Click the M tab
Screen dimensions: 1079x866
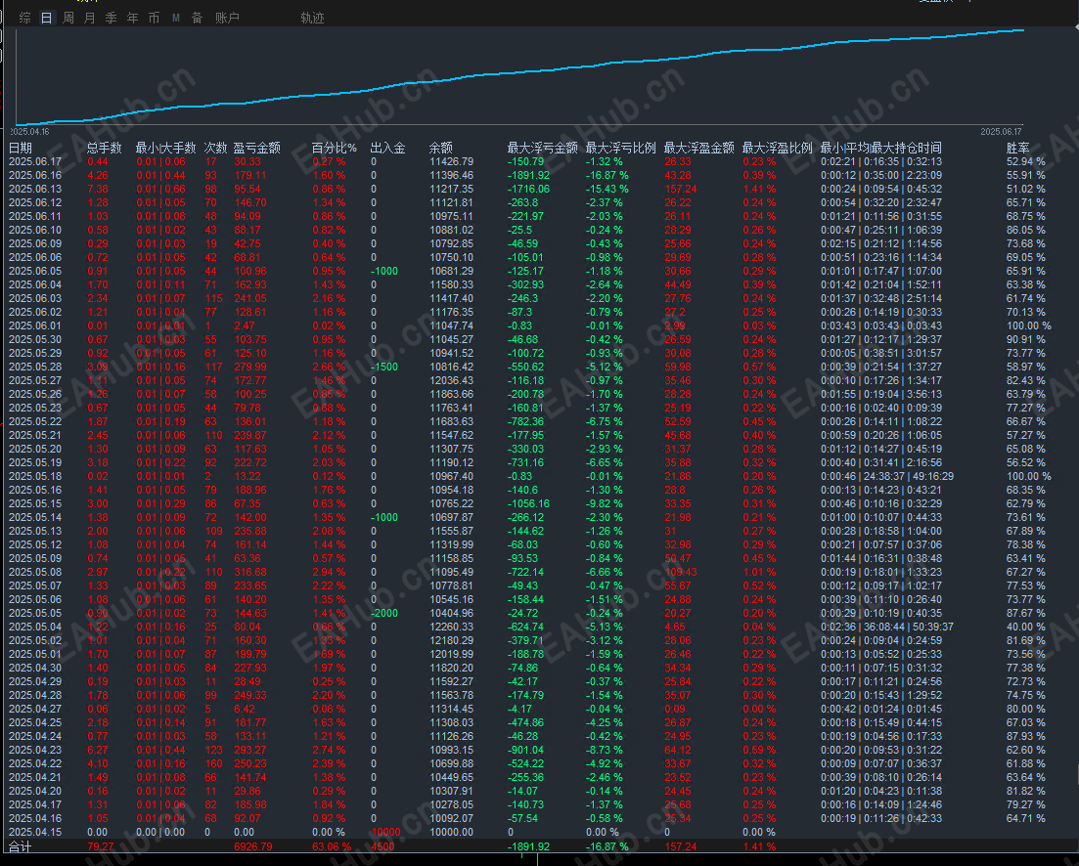pos(175,18)
